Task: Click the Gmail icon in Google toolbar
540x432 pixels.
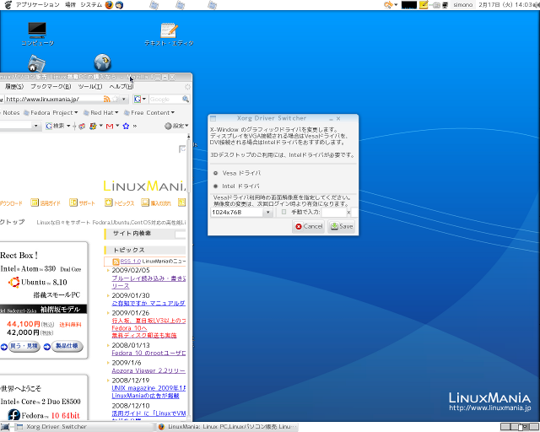Action: click(x=110, y=126)
